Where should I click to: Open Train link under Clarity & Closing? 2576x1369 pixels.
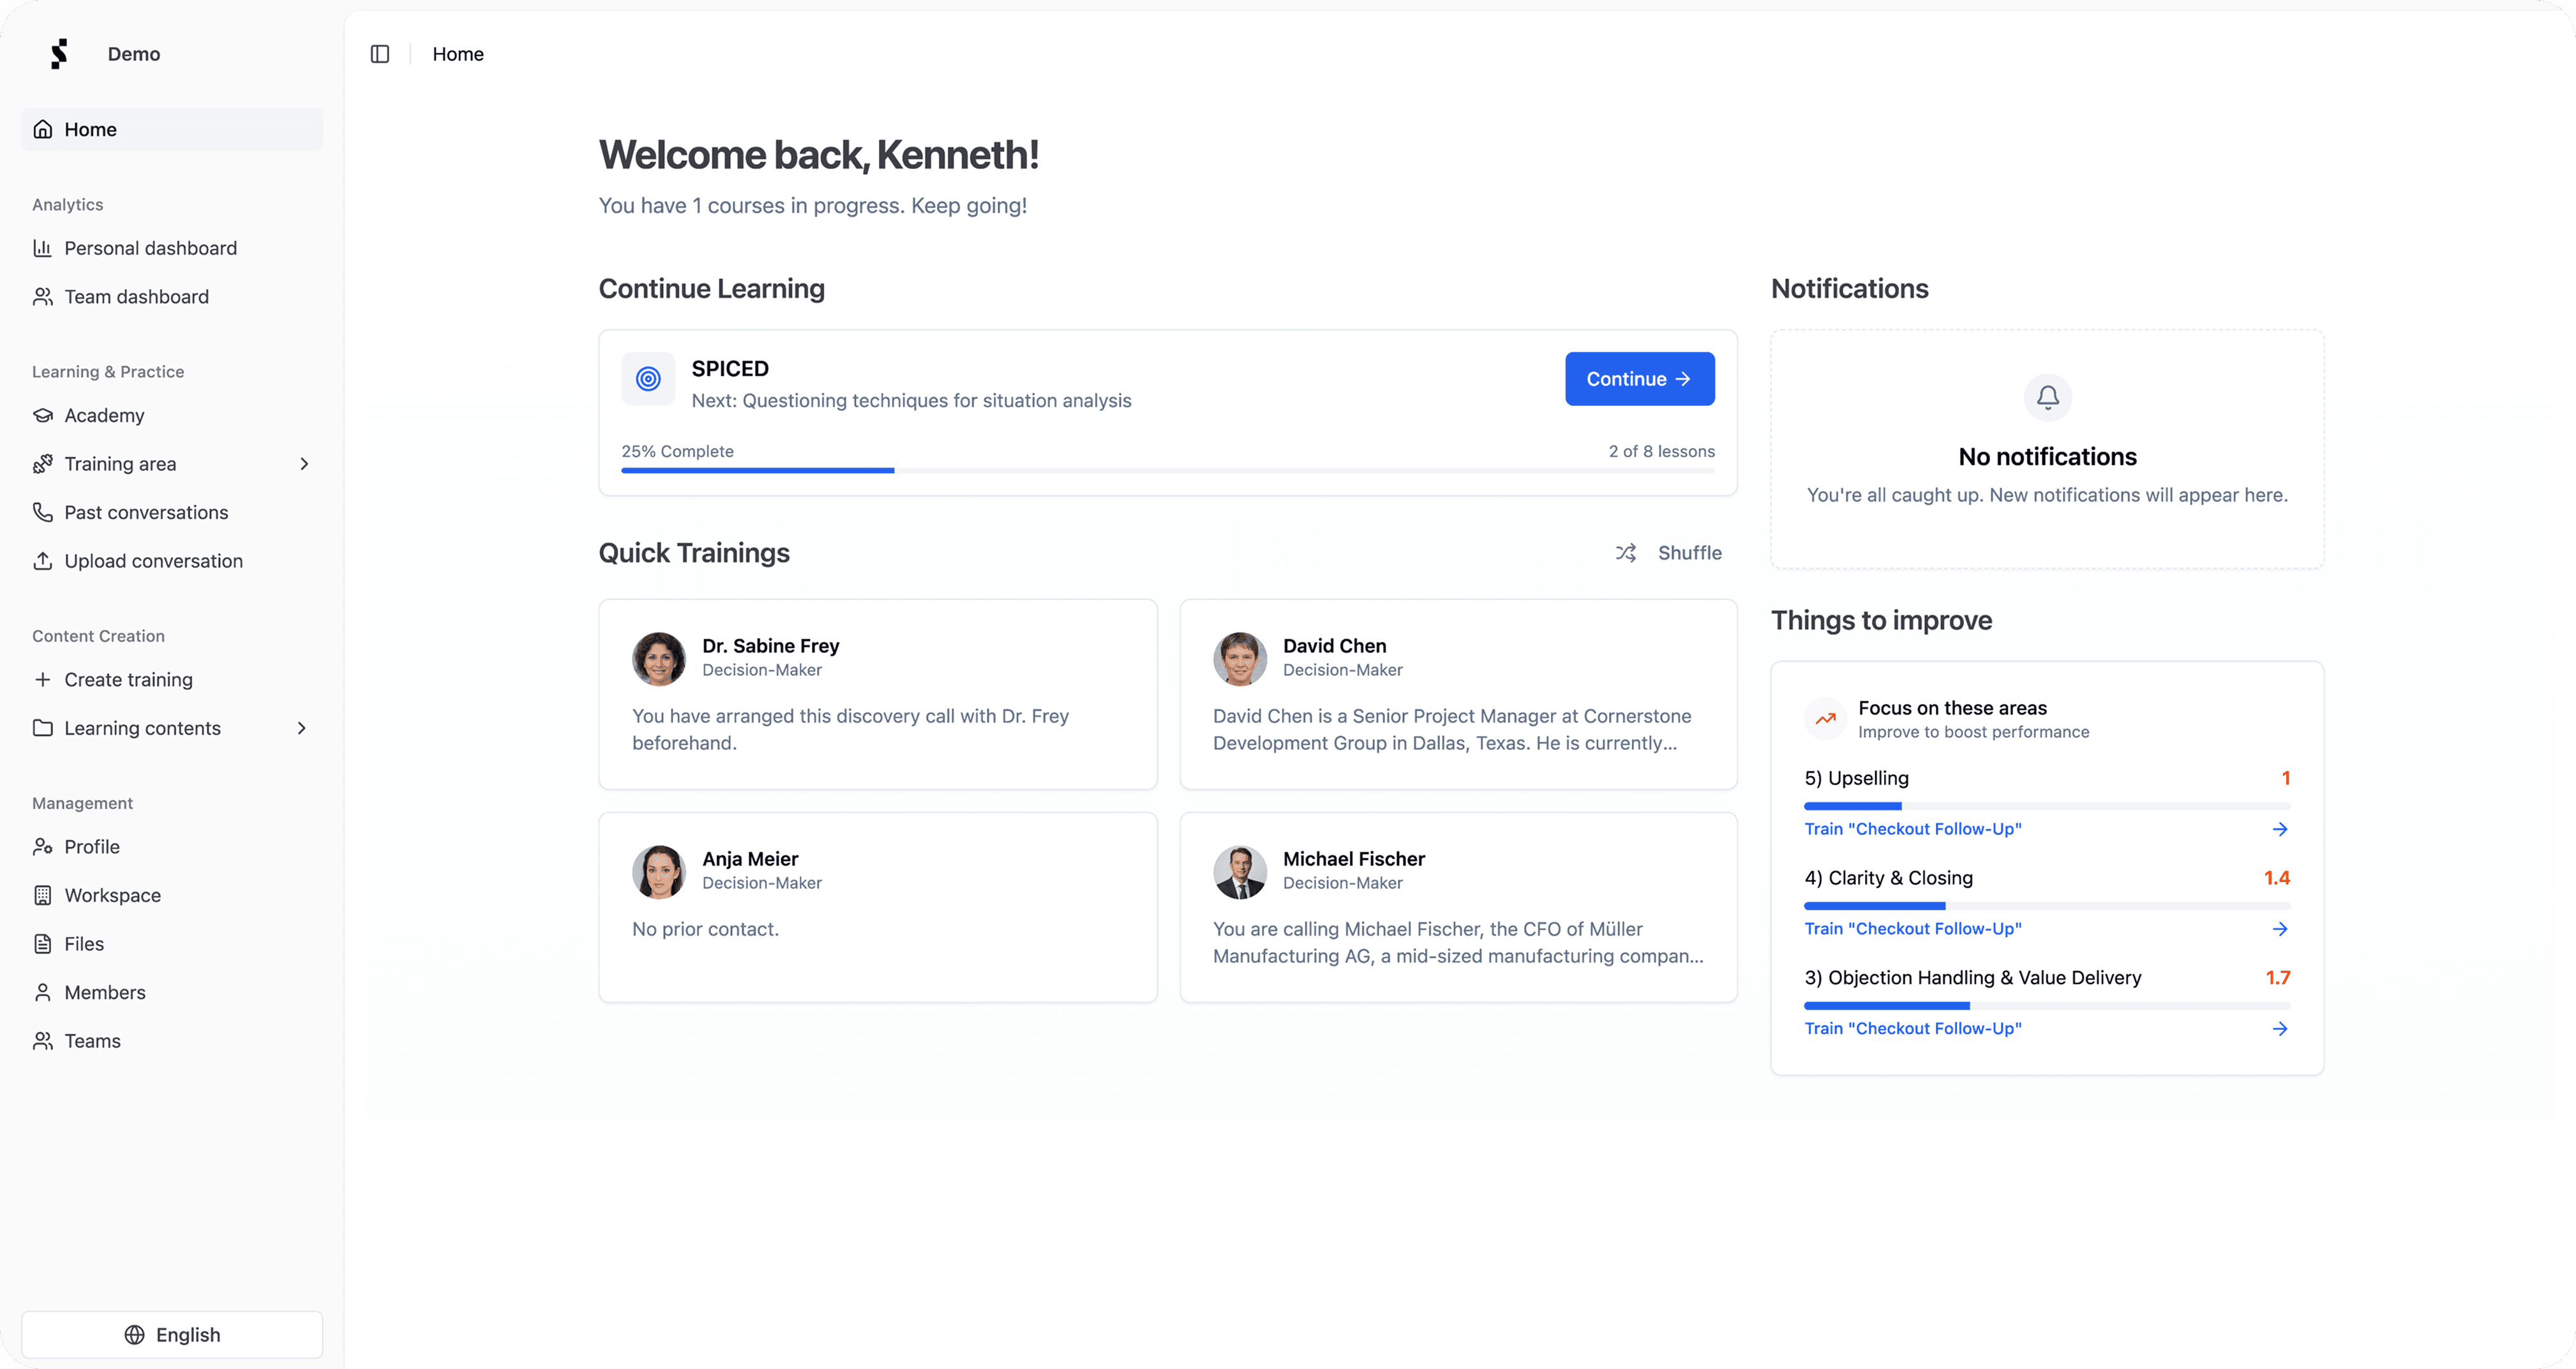click(1912, 929)
